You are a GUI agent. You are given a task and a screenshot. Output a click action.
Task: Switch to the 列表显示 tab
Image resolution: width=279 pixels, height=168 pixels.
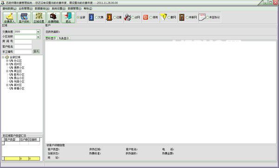64,38
